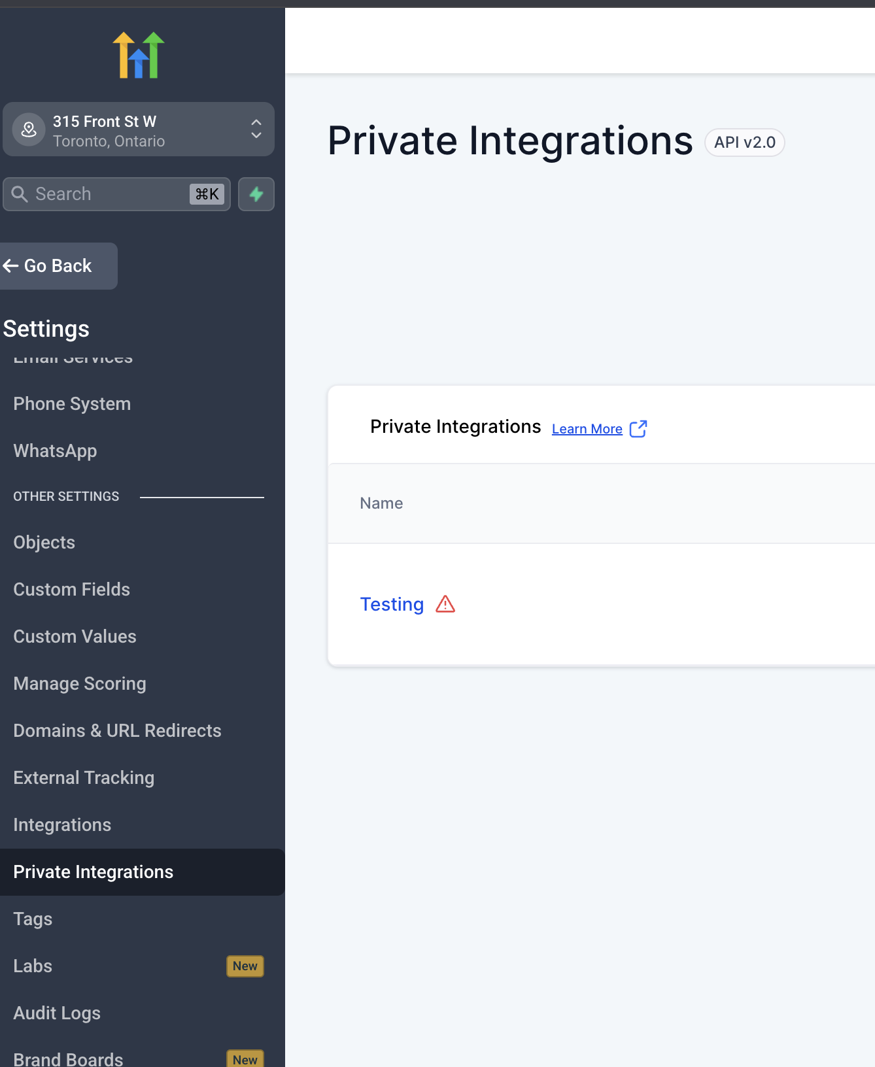This screenshot has height=1067, width=875.
Task: Go to Custom Fields settings
Action: [72, 590]
